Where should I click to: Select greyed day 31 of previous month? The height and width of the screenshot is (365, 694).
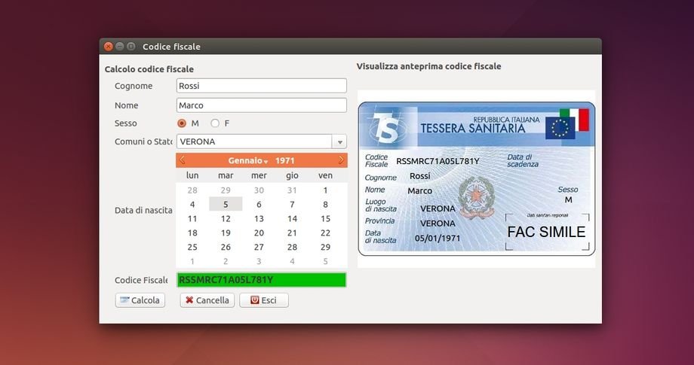pos(292,190)
